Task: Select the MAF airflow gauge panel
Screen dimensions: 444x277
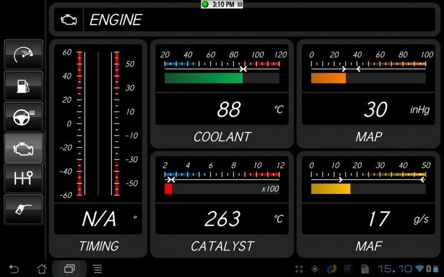Action: [369, 203]
